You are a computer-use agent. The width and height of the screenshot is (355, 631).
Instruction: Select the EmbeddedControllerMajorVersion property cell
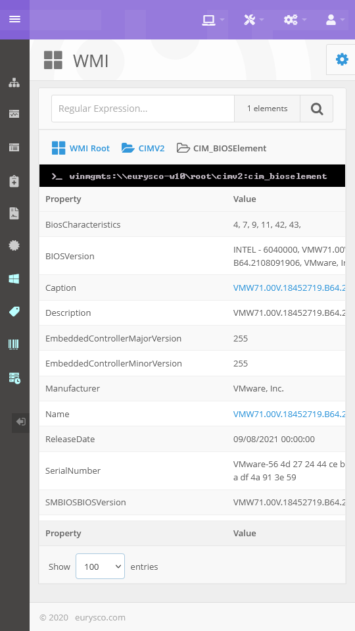(x=133, y=338)
